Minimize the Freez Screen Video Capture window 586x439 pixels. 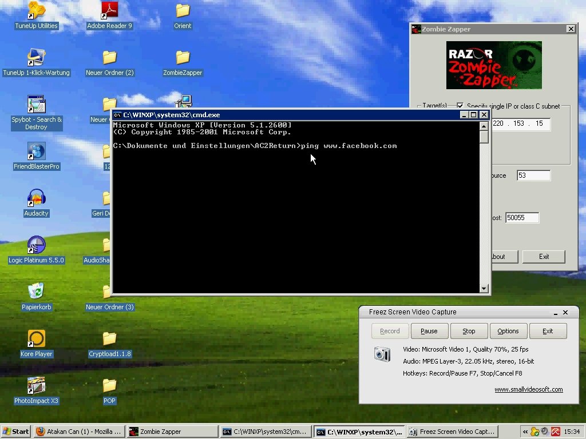pyautogui.click(x=555, y=313)
